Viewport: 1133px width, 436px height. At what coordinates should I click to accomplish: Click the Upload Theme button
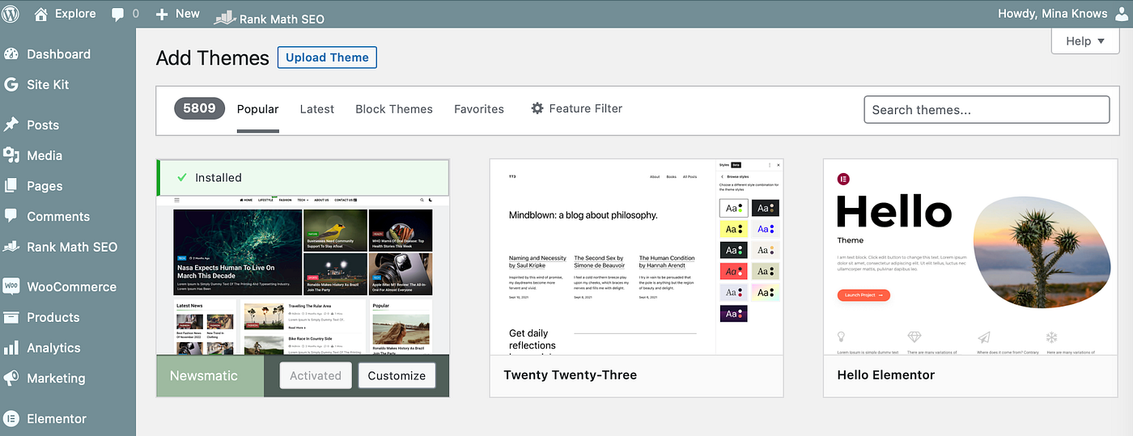click(x=327, y=57)
